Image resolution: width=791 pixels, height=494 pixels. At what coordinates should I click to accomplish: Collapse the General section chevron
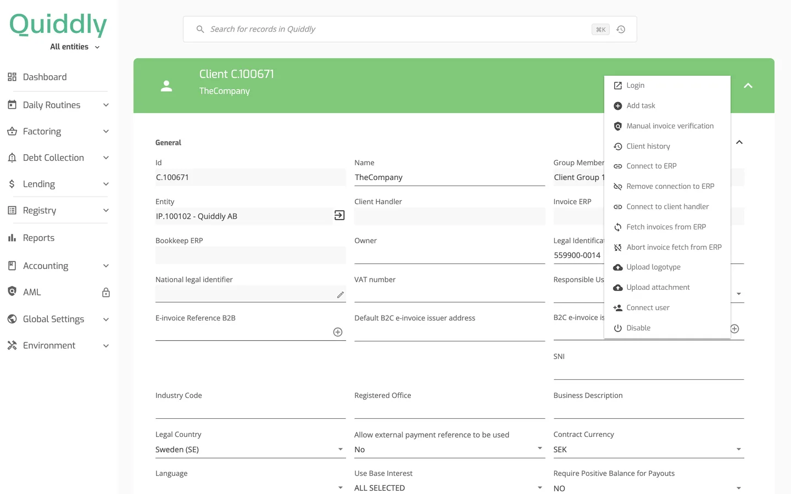739,142
